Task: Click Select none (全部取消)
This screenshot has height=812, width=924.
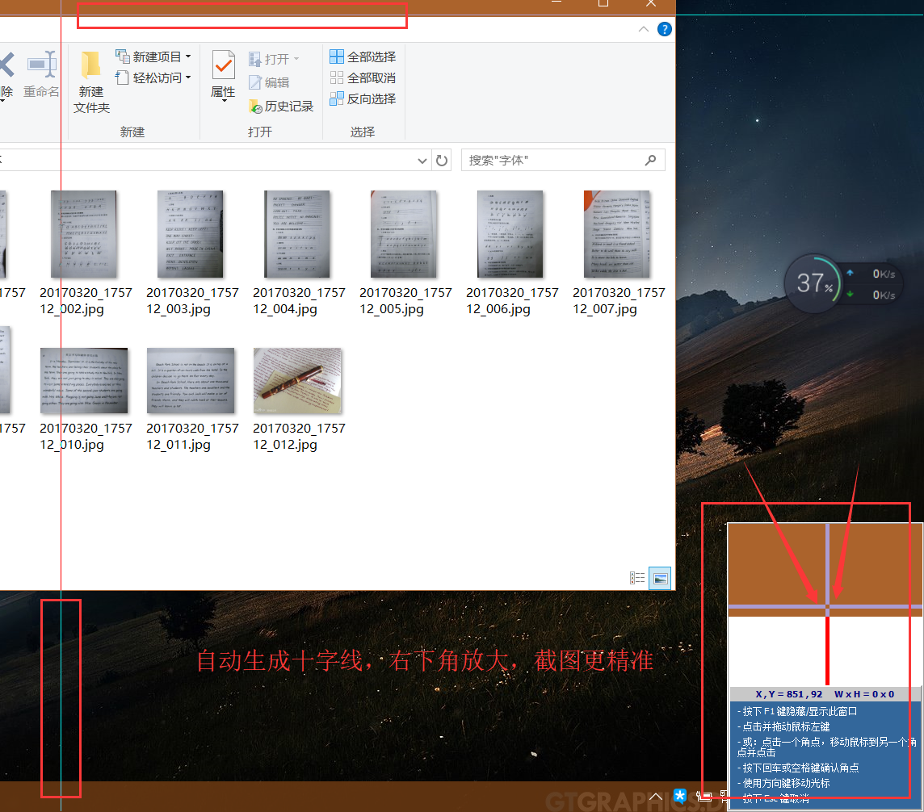Action: point(362,77)
